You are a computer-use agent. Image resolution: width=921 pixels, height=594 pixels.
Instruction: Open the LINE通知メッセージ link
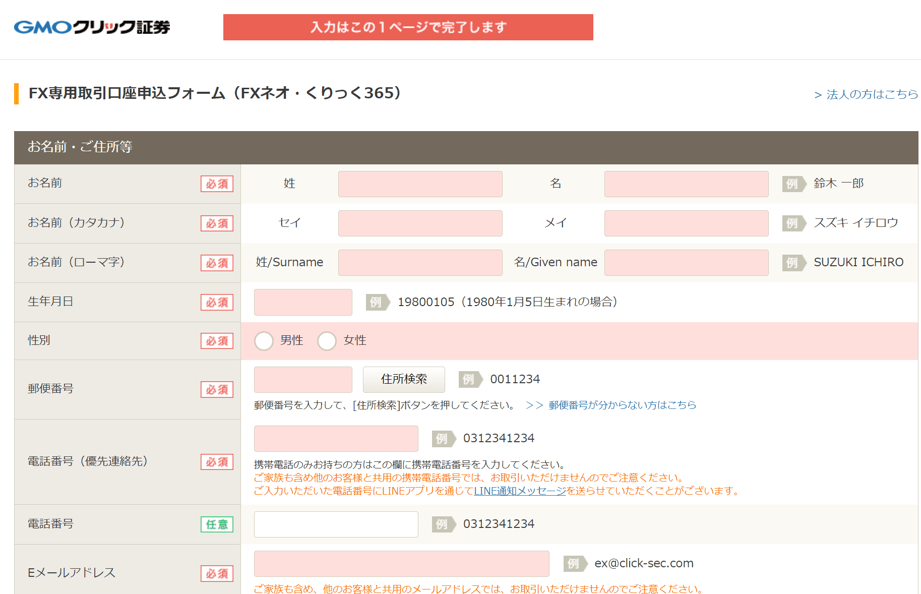click(520, 491)
